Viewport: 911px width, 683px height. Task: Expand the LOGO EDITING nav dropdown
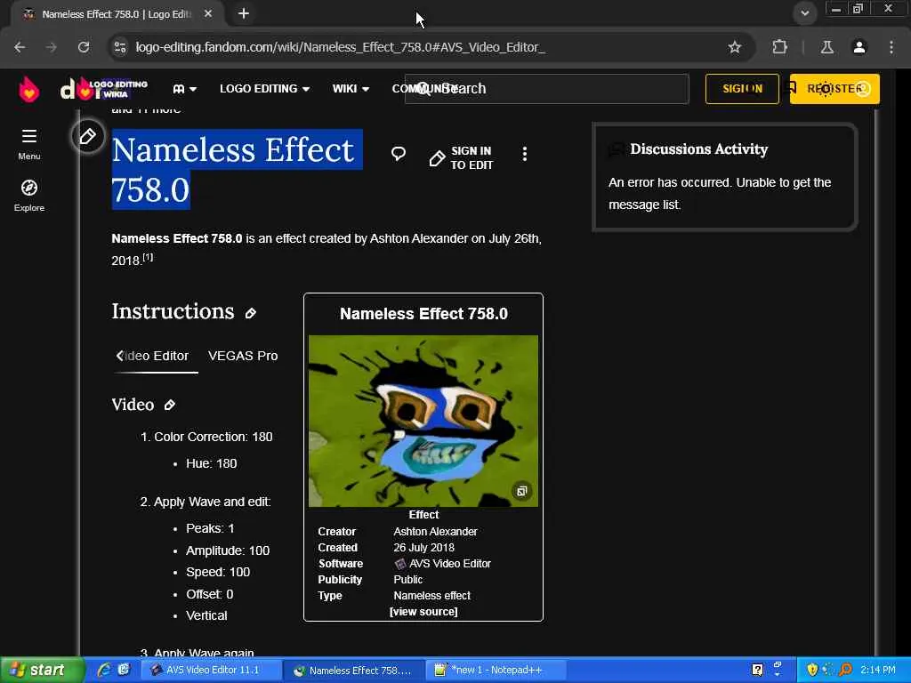click(264, 89)
